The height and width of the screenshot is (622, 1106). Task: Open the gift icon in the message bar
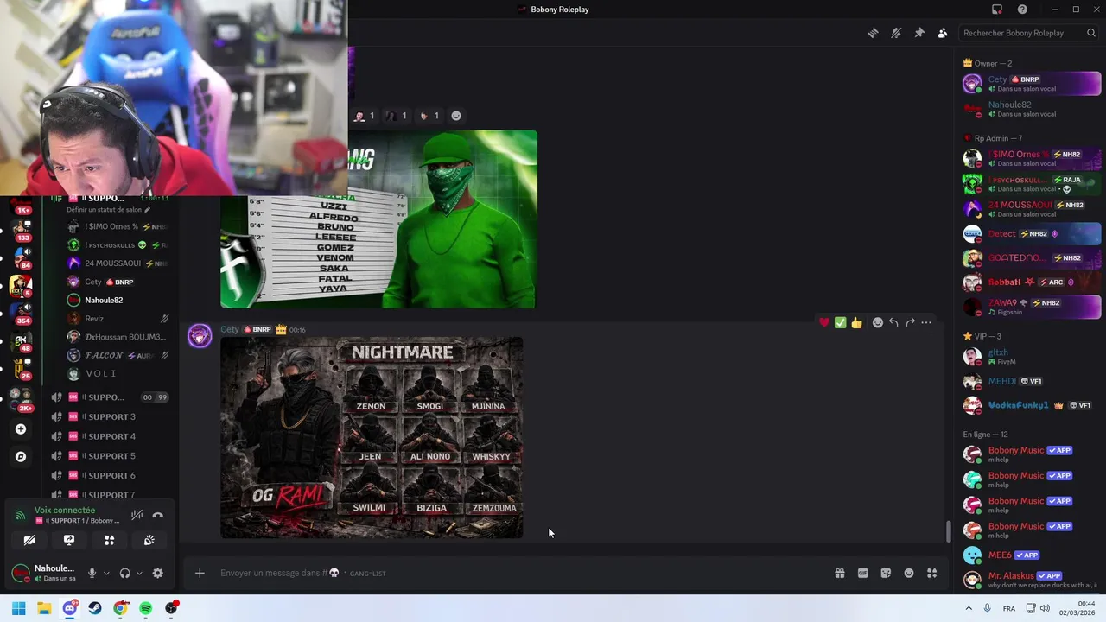click(x=839, y=573)
